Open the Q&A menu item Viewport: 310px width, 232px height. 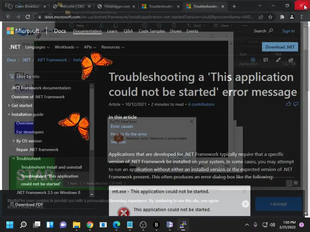[x=128, y=31]
